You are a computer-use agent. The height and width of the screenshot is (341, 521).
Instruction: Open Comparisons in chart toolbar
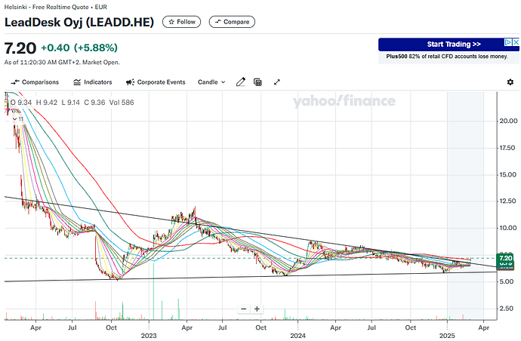[x=35, y=82]
